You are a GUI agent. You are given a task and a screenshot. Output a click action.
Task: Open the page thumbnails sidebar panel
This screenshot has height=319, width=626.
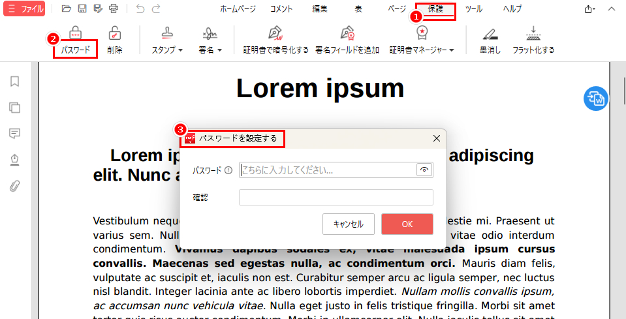15,108
